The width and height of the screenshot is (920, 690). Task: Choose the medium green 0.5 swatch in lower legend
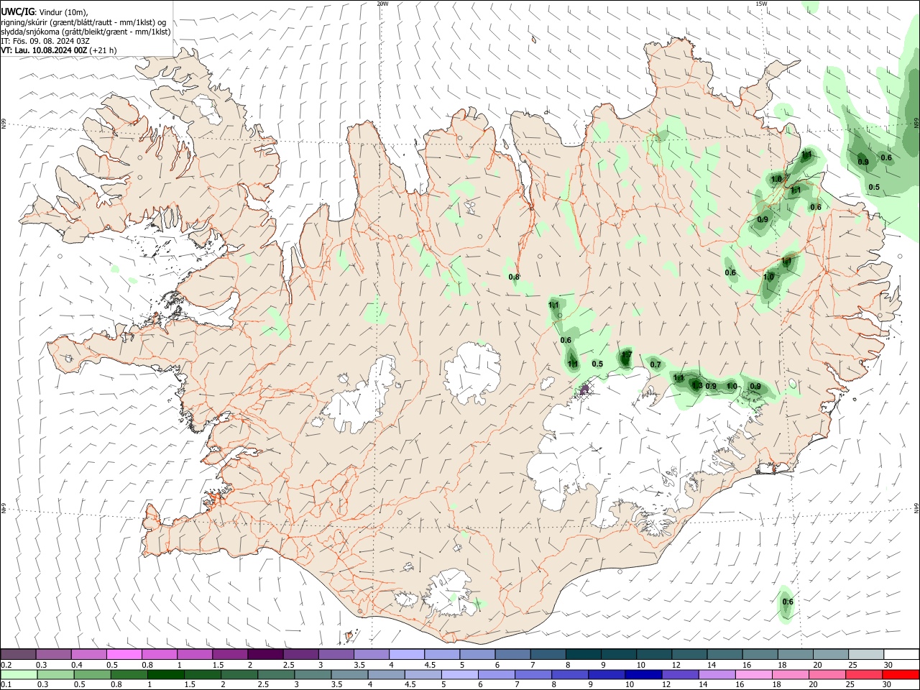click(x=92, y=674)
